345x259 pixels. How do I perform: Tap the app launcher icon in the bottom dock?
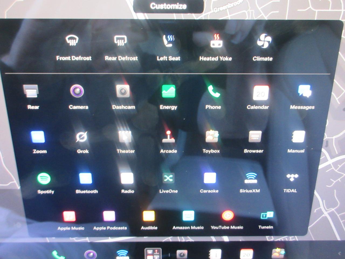pos(153,254)
